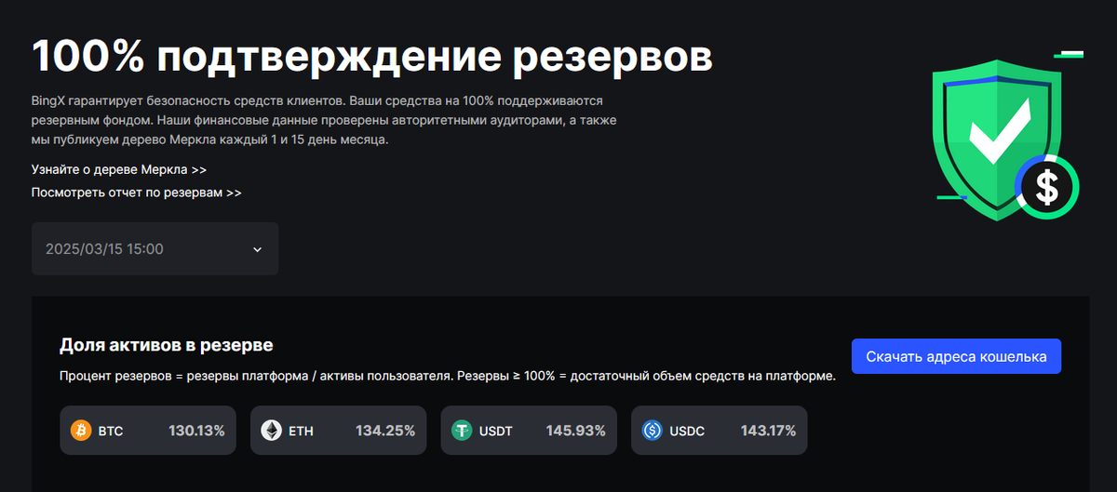Click the chevron arrow in the date selector
This screenshot has height=492, width=1117.
(258, 249)
